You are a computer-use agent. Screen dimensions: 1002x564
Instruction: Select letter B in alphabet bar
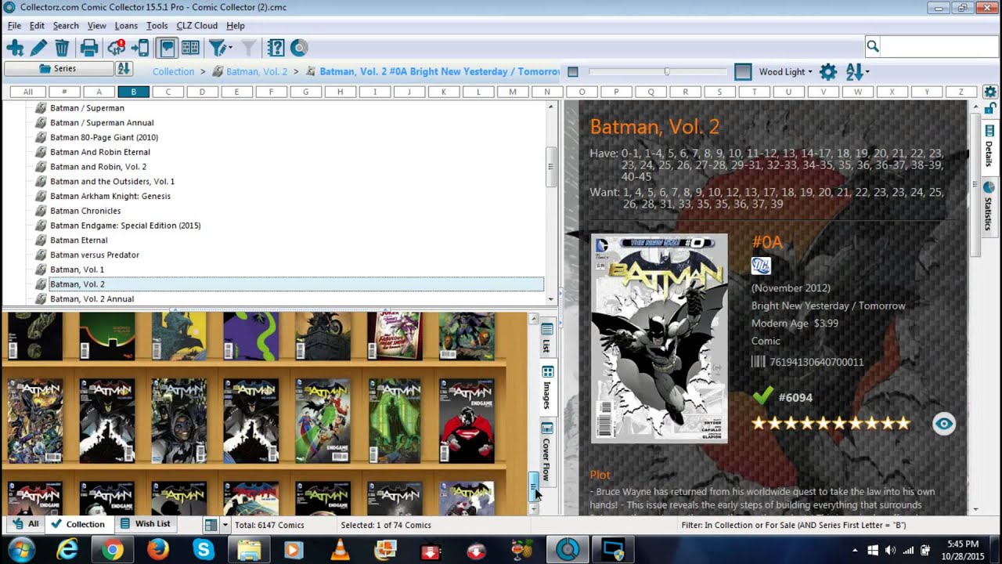tap(133, 92)
